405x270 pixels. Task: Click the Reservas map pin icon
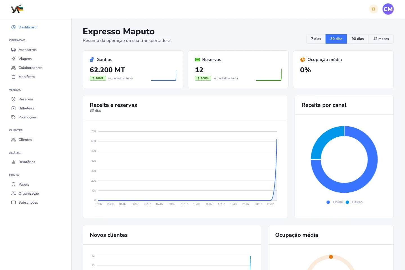[x=13, y=99]
